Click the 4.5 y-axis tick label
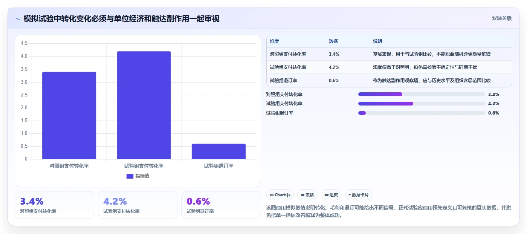Image resolution: width=527 pixels, height=234 pixels. [24, 43]
